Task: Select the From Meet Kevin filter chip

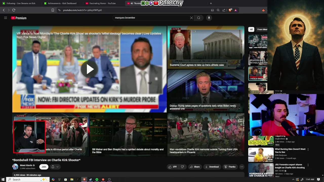Action: click(261, 29)
